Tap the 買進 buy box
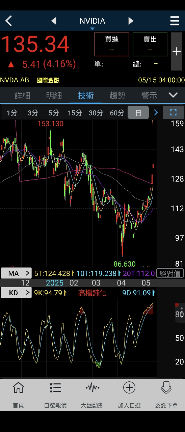Screen dimensions: 185x432 coord(112,44)
